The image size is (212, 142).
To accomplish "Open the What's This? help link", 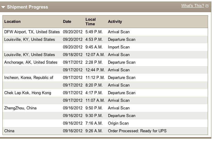I will click(x=193, y=6).
